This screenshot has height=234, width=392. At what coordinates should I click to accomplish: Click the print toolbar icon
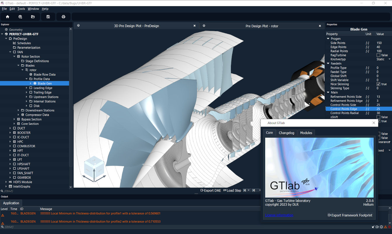coord(63,17)
